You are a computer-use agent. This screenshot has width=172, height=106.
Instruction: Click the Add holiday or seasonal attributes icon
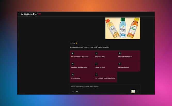tap(96, 74)
